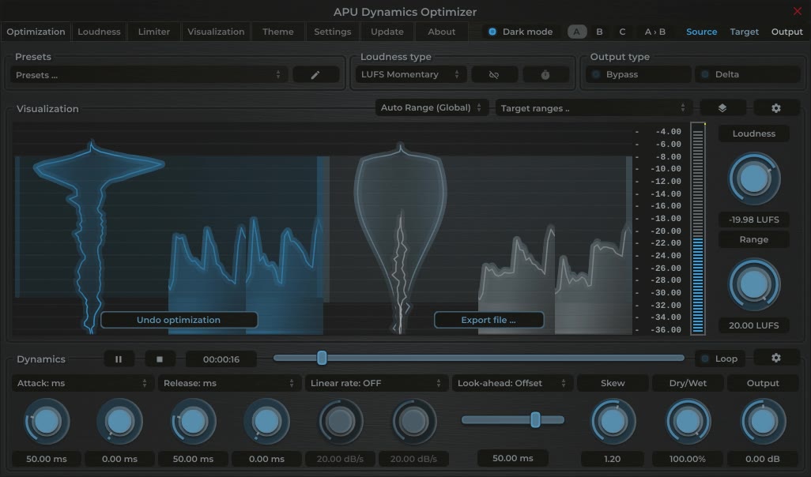The image size is (811, 477).
Task: Pause playback in the Dynamics section
Action: point(119,358)
